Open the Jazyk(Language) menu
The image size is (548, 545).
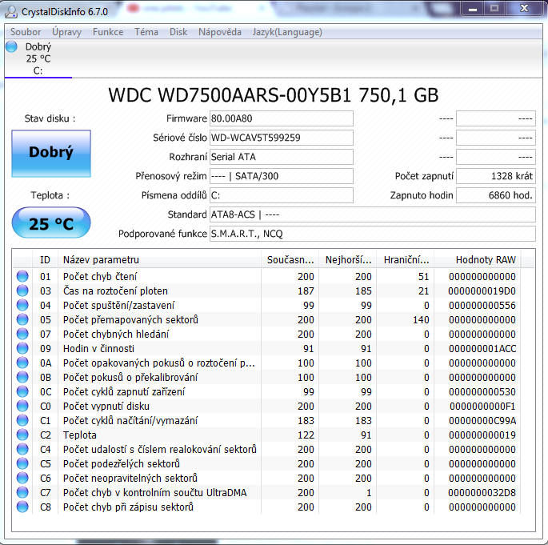pos(287,32)
